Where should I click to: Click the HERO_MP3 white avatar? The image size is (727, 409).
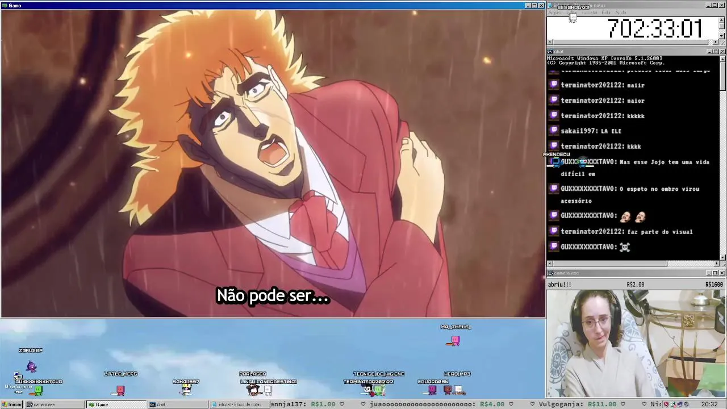click(x=458, y=390)
